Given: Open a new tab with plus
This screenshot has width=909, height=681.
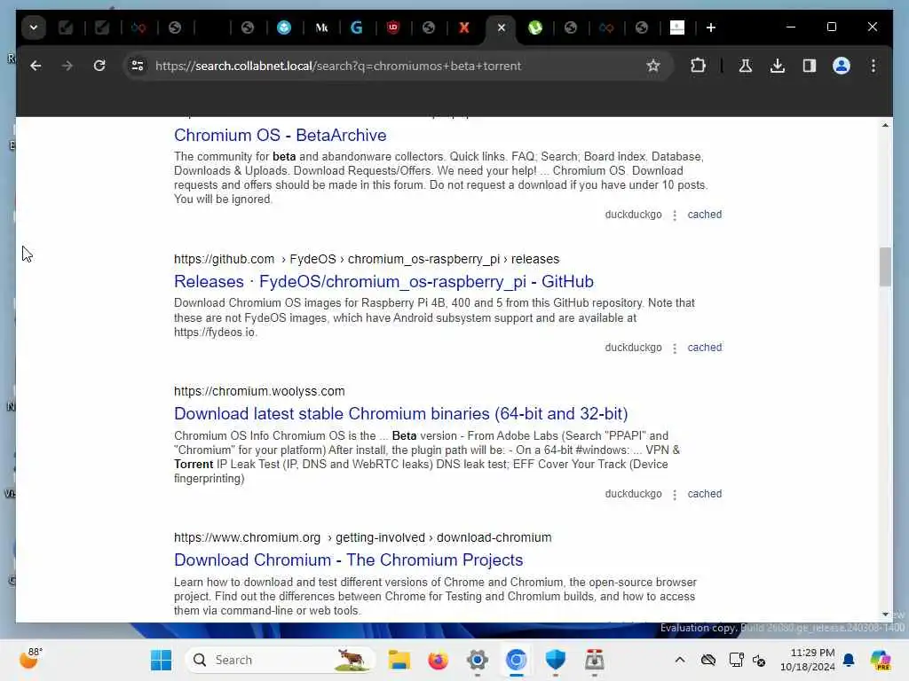Looking at the screenshot, I should pyautogui.click(x=711, y=27).
